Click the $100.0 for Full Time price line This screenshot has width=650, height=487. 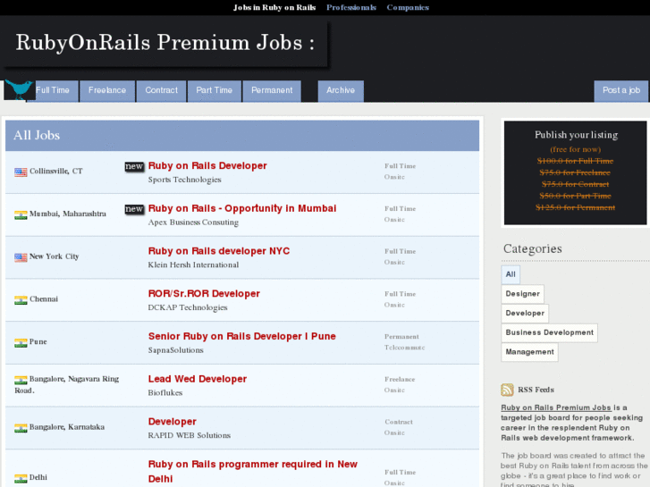[x=575, y=161]
